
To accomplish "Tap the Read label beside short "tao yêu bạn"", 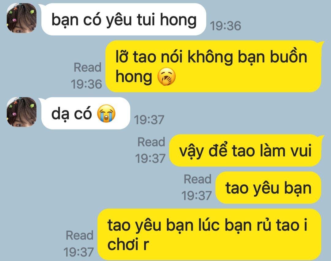I will click(198, 179).
